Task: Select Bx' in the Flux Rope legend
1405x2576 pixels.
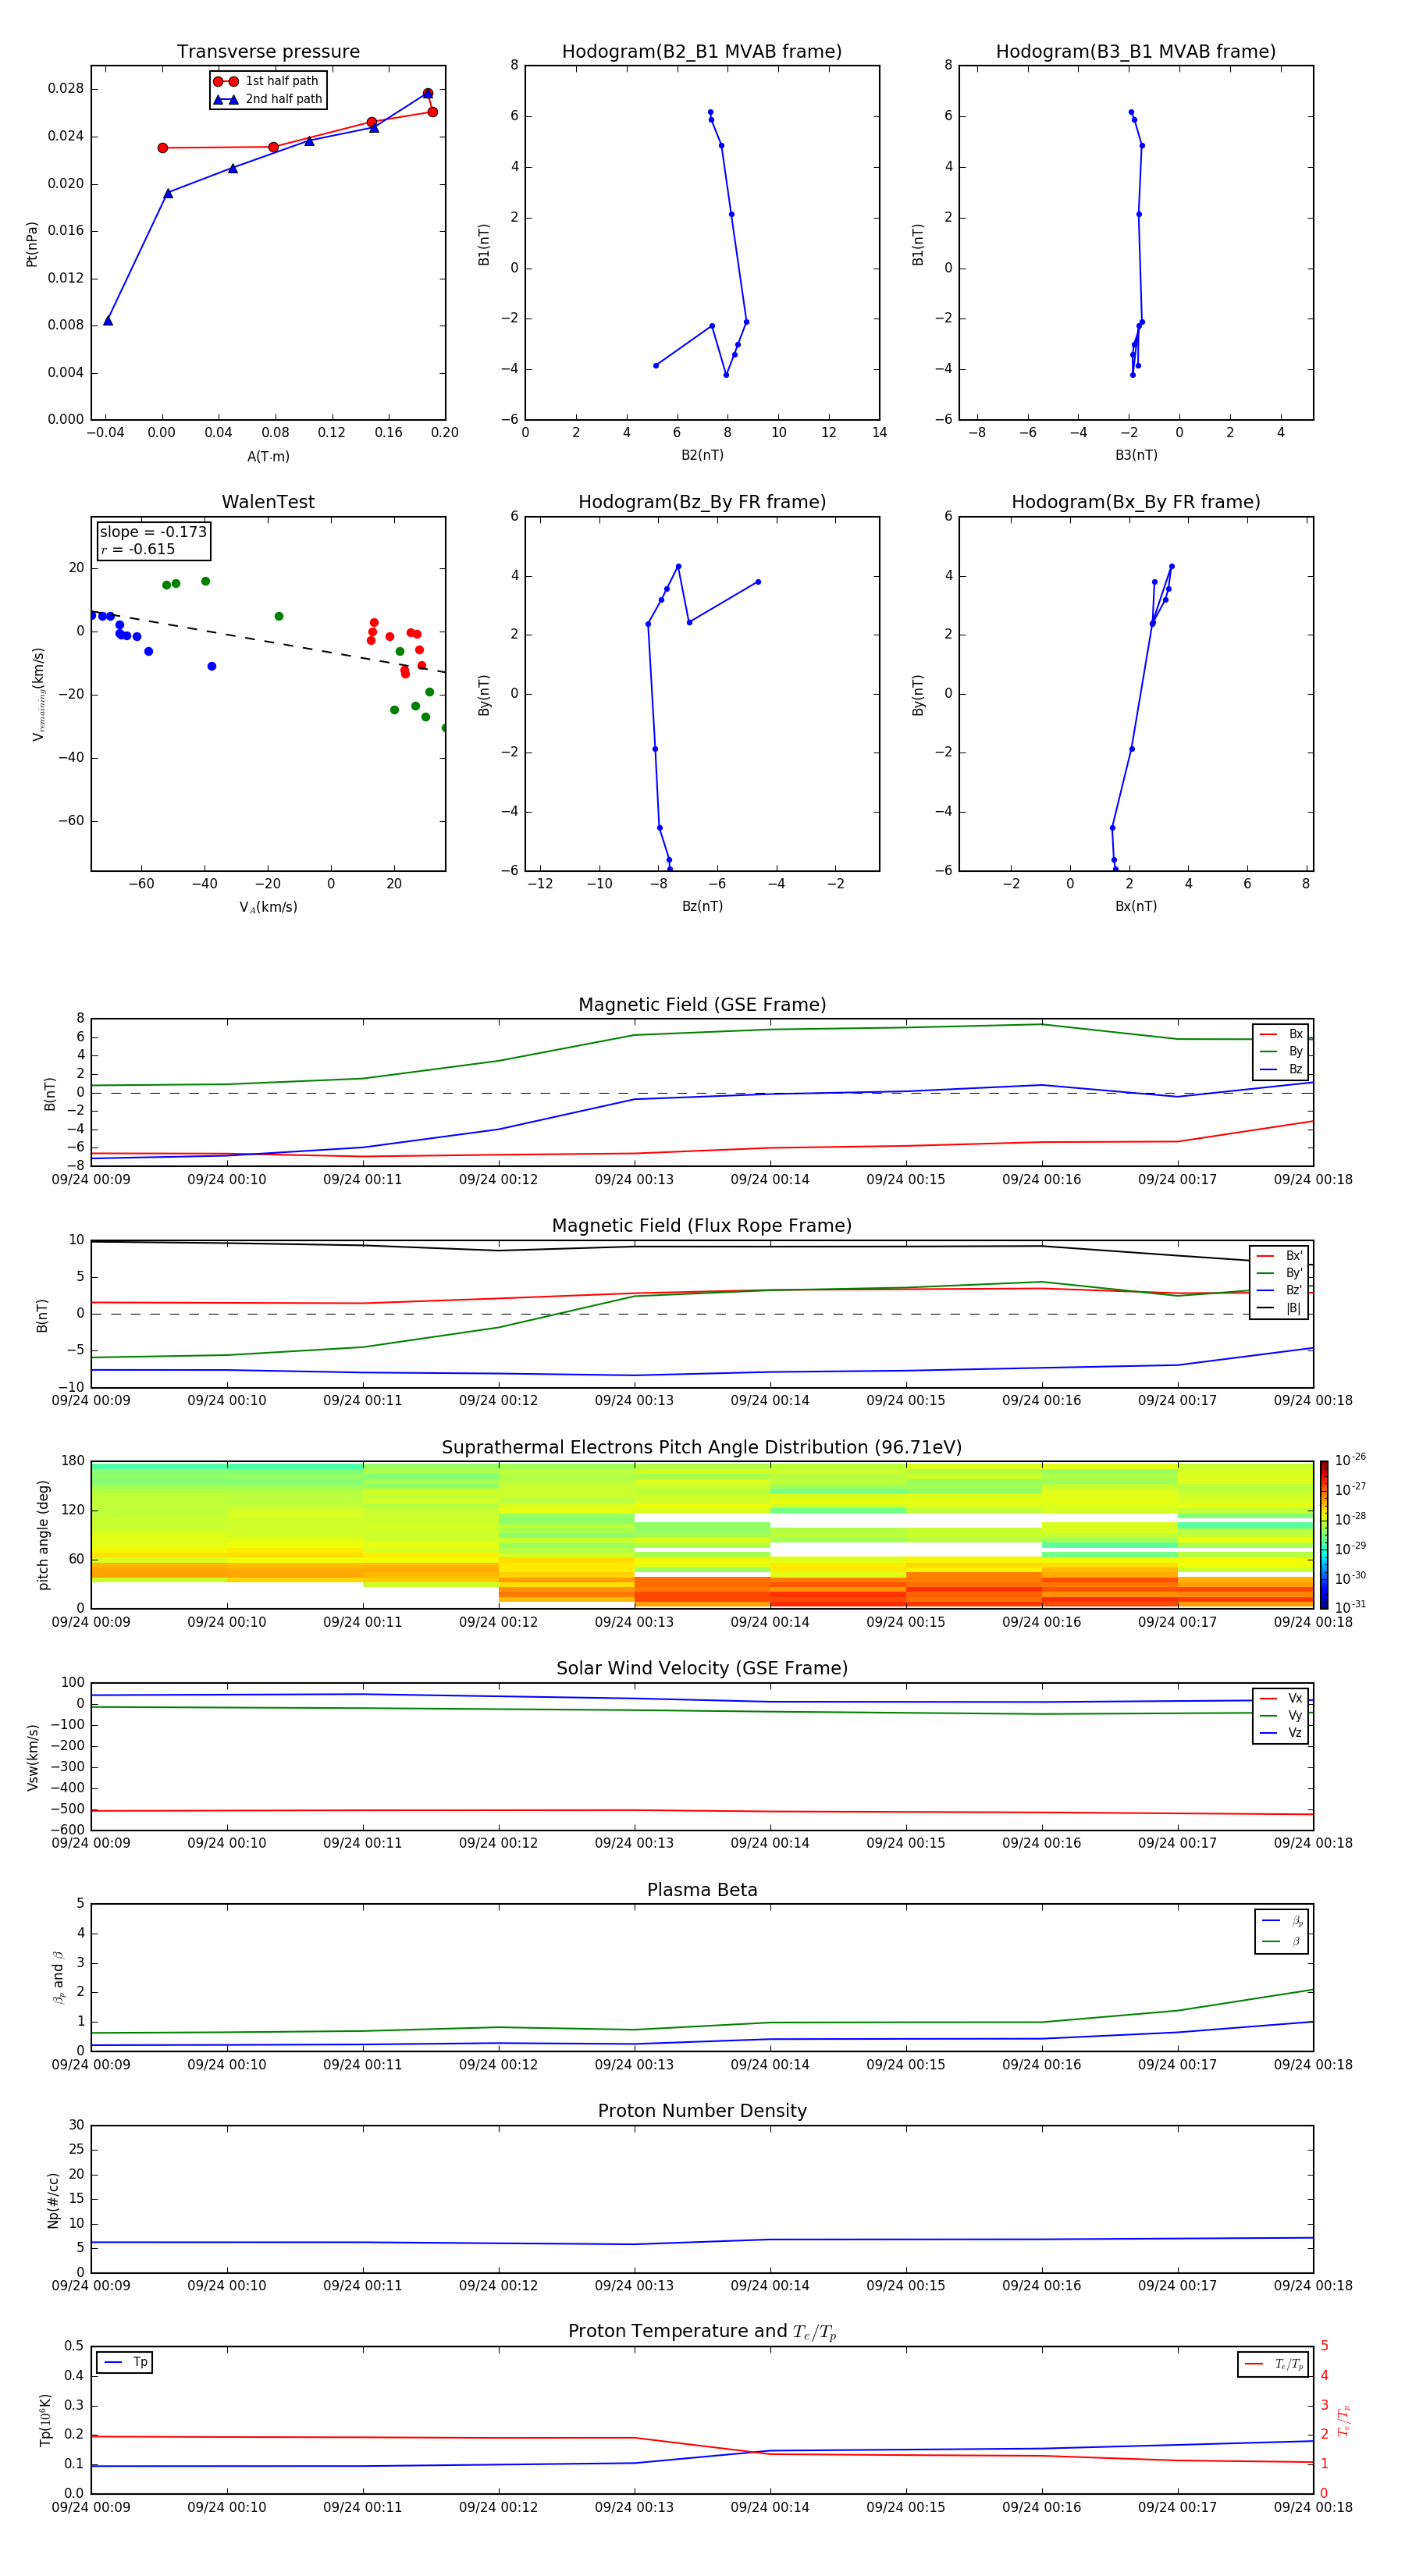Action: click(1280, 1256)
